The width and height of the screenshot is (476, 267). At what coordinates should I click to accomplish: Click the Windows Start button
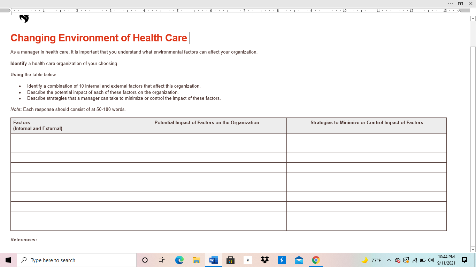(x=8, y=260)
